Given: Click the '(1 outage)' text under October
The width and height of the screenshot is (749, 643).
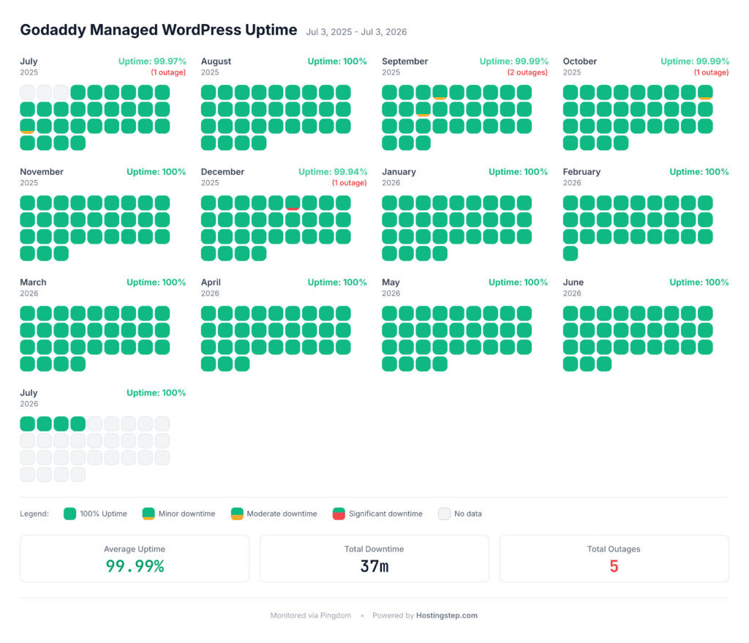Looking at the screenshot, I should [x=711, y=72].
